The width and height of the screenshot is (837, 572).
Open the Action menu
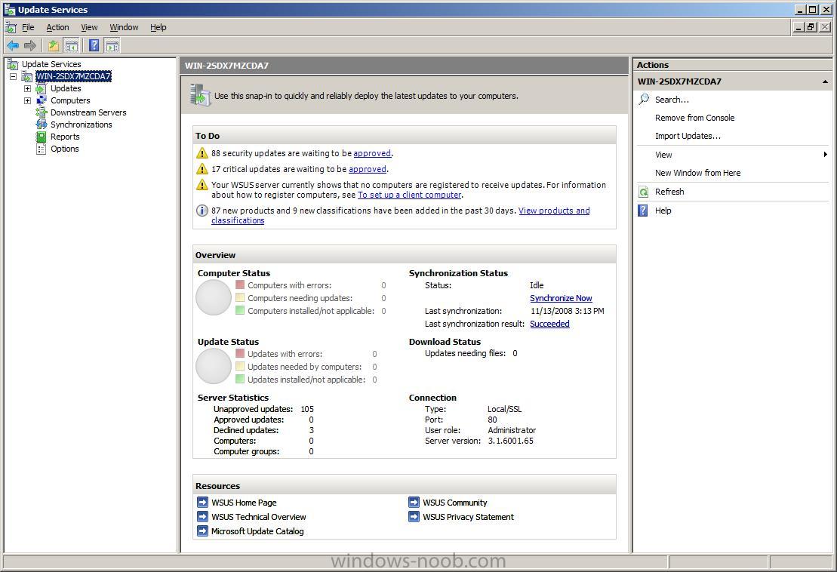point(57,27)
